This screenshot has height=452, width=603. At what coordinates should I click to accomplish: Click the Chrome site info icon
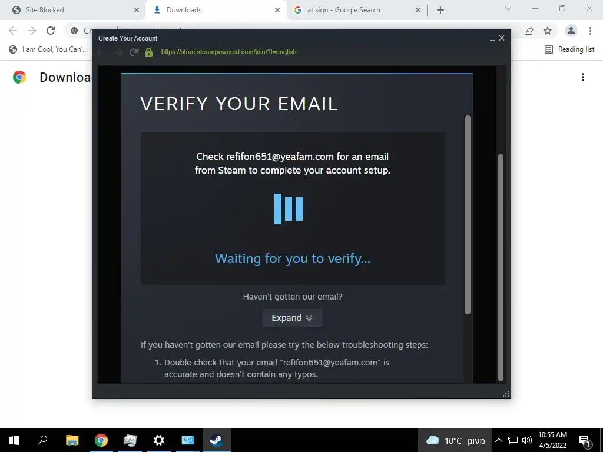[74, 31]
